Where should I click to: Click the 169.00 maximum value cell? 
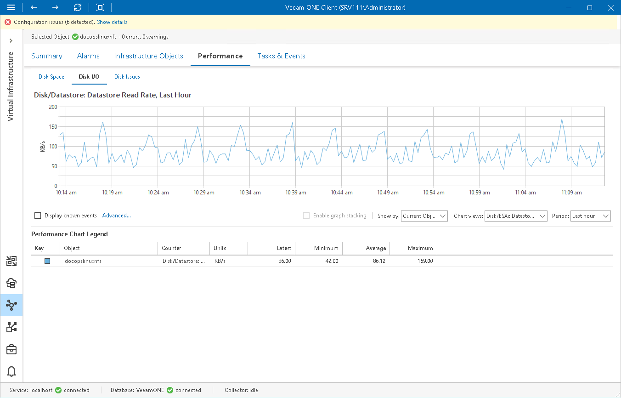424,261
